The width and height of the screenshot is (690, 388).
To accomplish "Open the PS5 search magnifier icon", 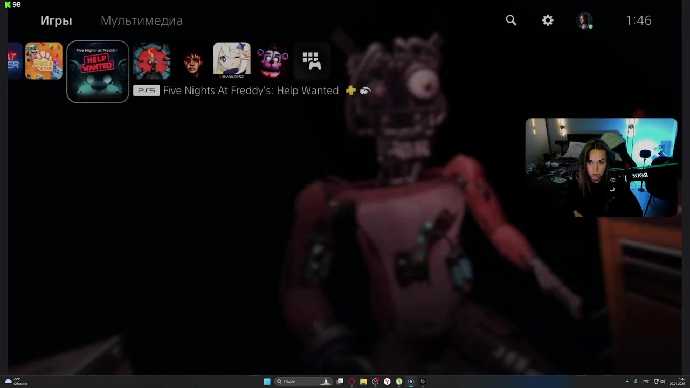I will click(511, 20).
